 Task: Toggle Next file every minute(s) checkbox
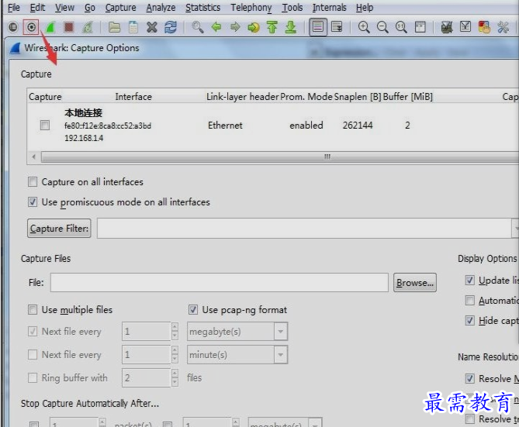click(33, 355)
